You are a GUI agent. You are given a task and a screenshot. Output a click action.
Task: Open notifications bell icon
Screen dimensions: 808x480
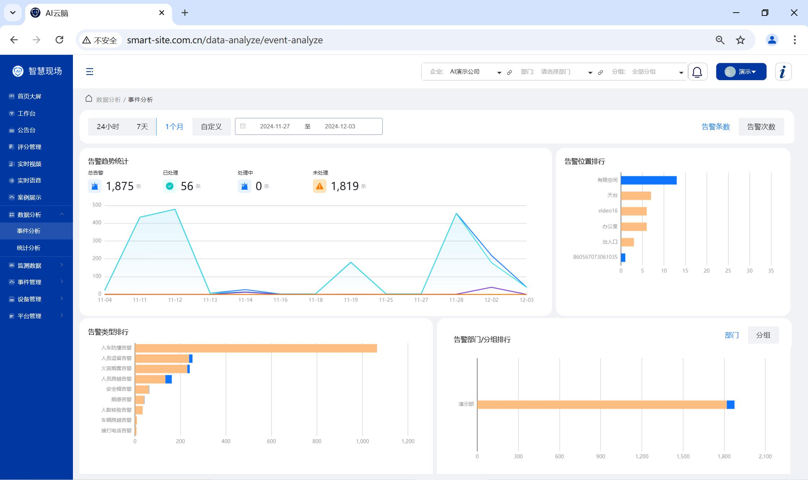(x=697, y=72)
